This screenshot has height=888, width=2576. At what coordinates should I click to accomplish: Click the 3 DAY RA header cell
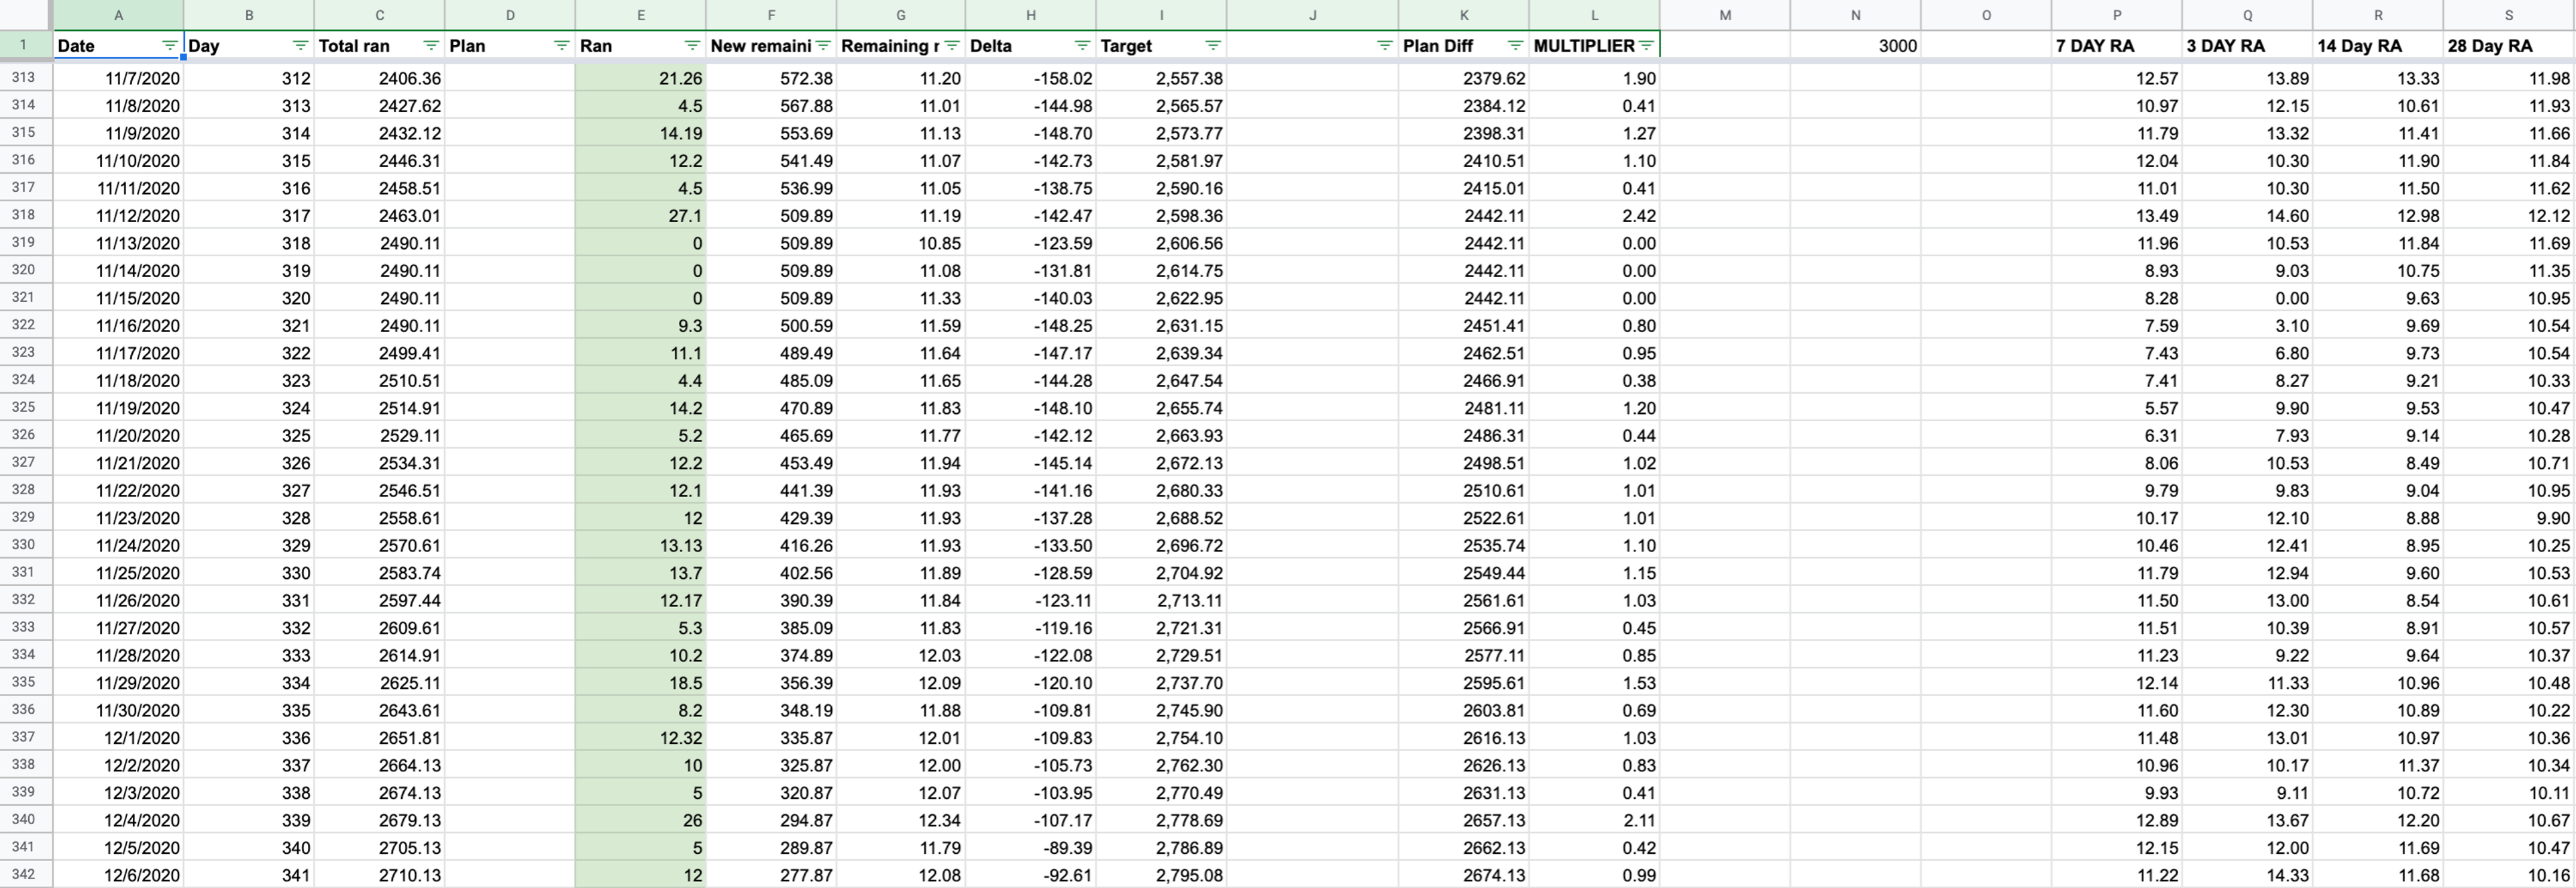[x=2247, y=46]
